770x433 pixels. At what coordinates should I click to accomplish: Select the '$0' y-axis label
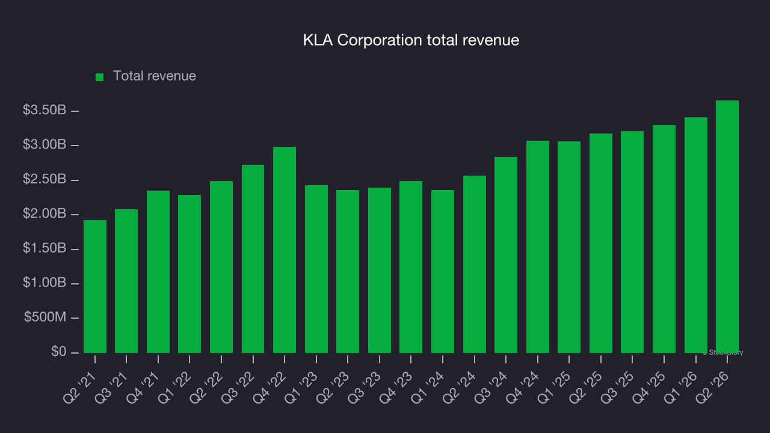coord(58,352)
